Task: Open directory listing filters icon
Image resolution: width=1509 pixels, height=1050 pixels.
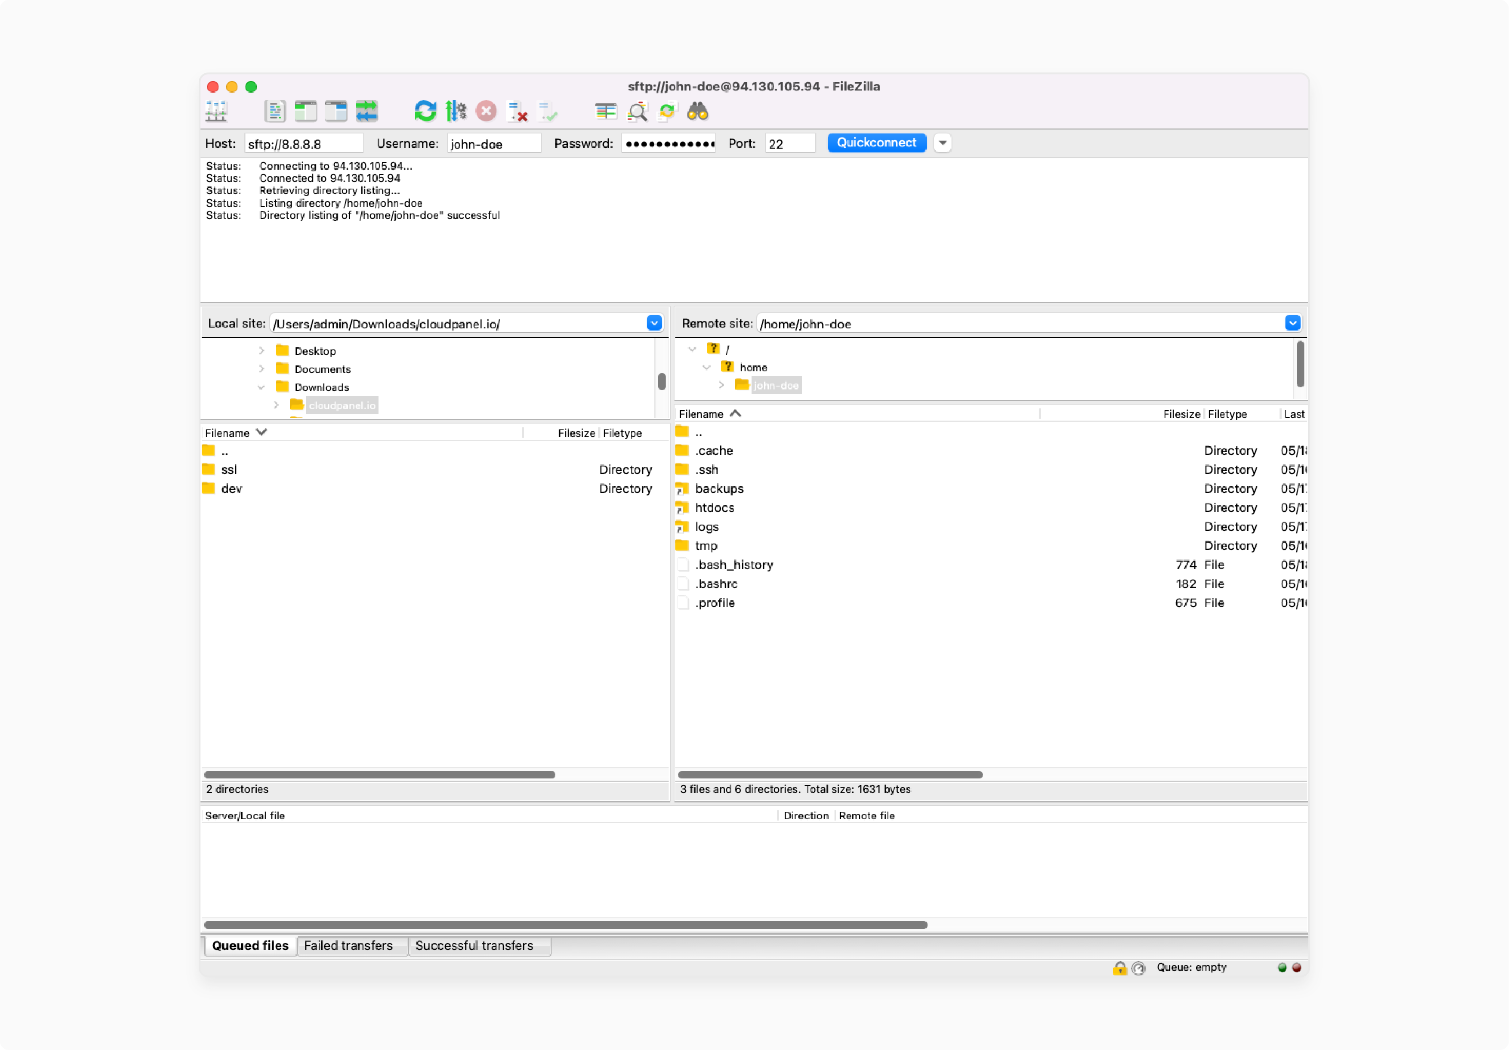Action: coord(606,111)
